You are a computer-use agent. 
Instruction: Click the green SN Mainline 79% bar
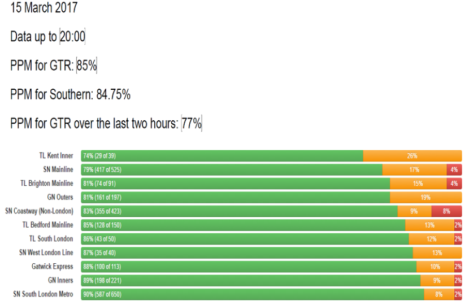(232, 169)
